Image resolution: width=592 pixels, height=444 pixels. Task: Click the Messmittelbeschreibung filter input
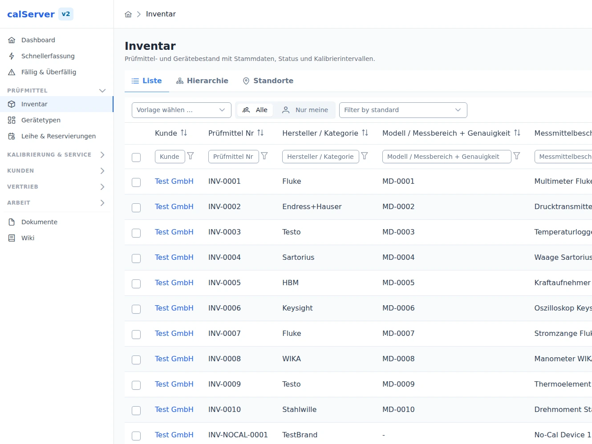(x=564, y=157)
